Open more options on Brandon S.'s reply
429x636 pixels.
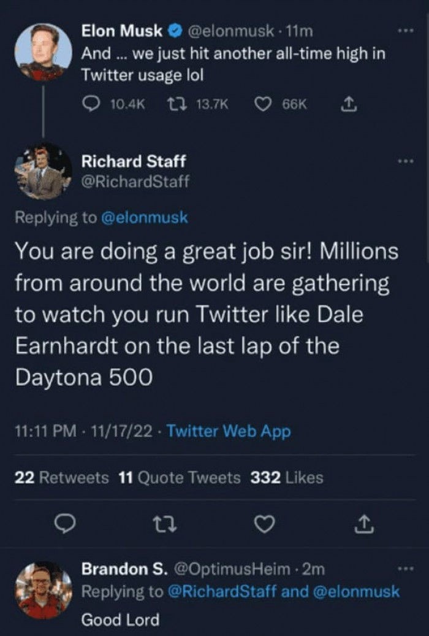(405, 569)
